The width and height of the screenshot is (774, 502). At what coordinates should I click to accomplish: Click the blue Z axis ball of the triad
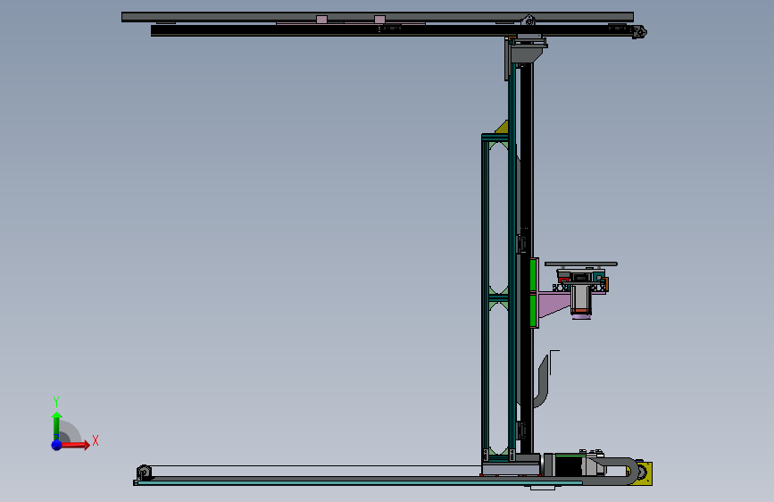coord(57,445)
